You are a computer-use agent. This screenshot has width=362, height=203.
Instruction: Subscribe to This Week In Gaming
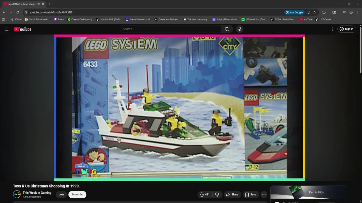coord(77,195)
